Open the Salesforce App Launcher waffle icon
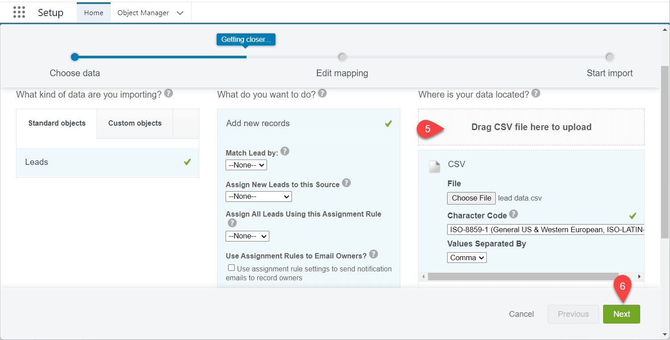 [19, 12]
